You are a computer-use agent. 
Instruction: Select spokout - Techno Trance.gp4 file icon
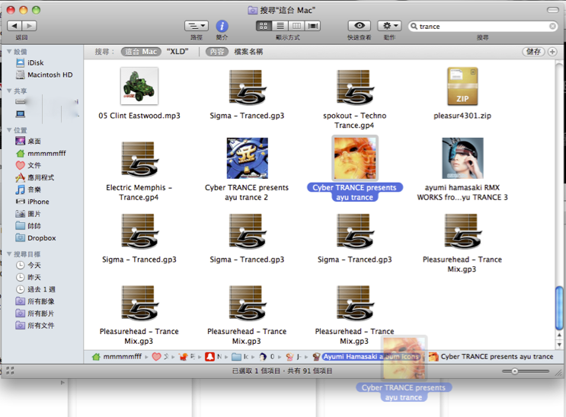click(x=355, y=88)
